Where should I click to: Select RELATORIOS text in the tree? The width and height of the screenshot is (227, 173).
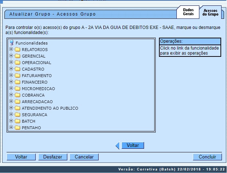pos(35,50)
